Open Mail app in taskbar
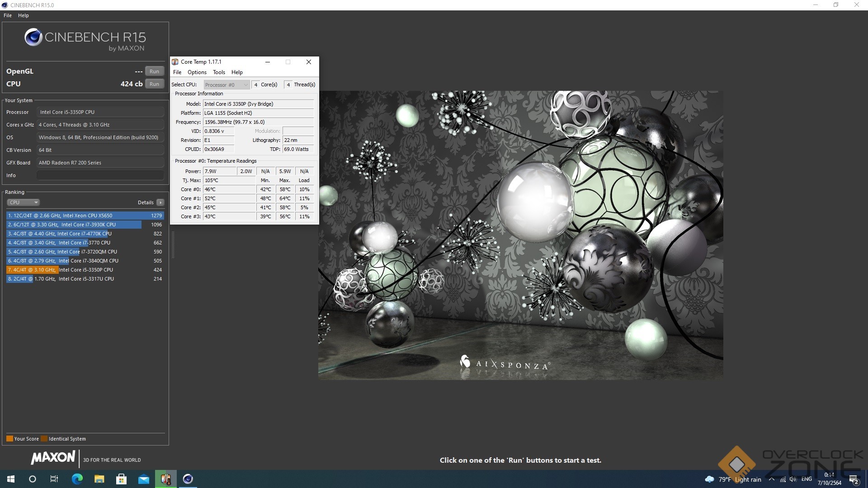 click(x=144, y=479)
